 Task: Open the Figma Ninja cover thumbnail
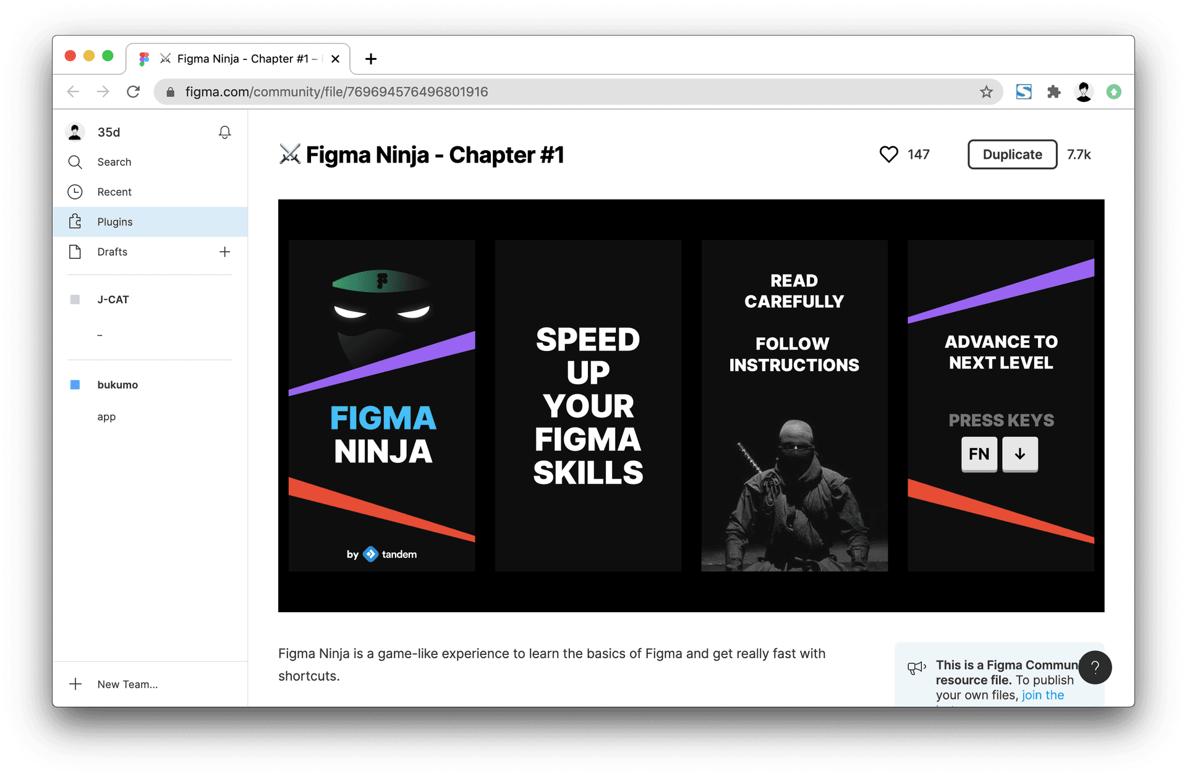pos(382,405)
